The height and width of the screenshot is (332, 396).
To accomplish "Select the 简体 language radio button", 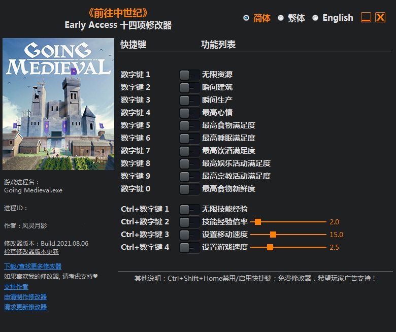I will coord(246,18).
